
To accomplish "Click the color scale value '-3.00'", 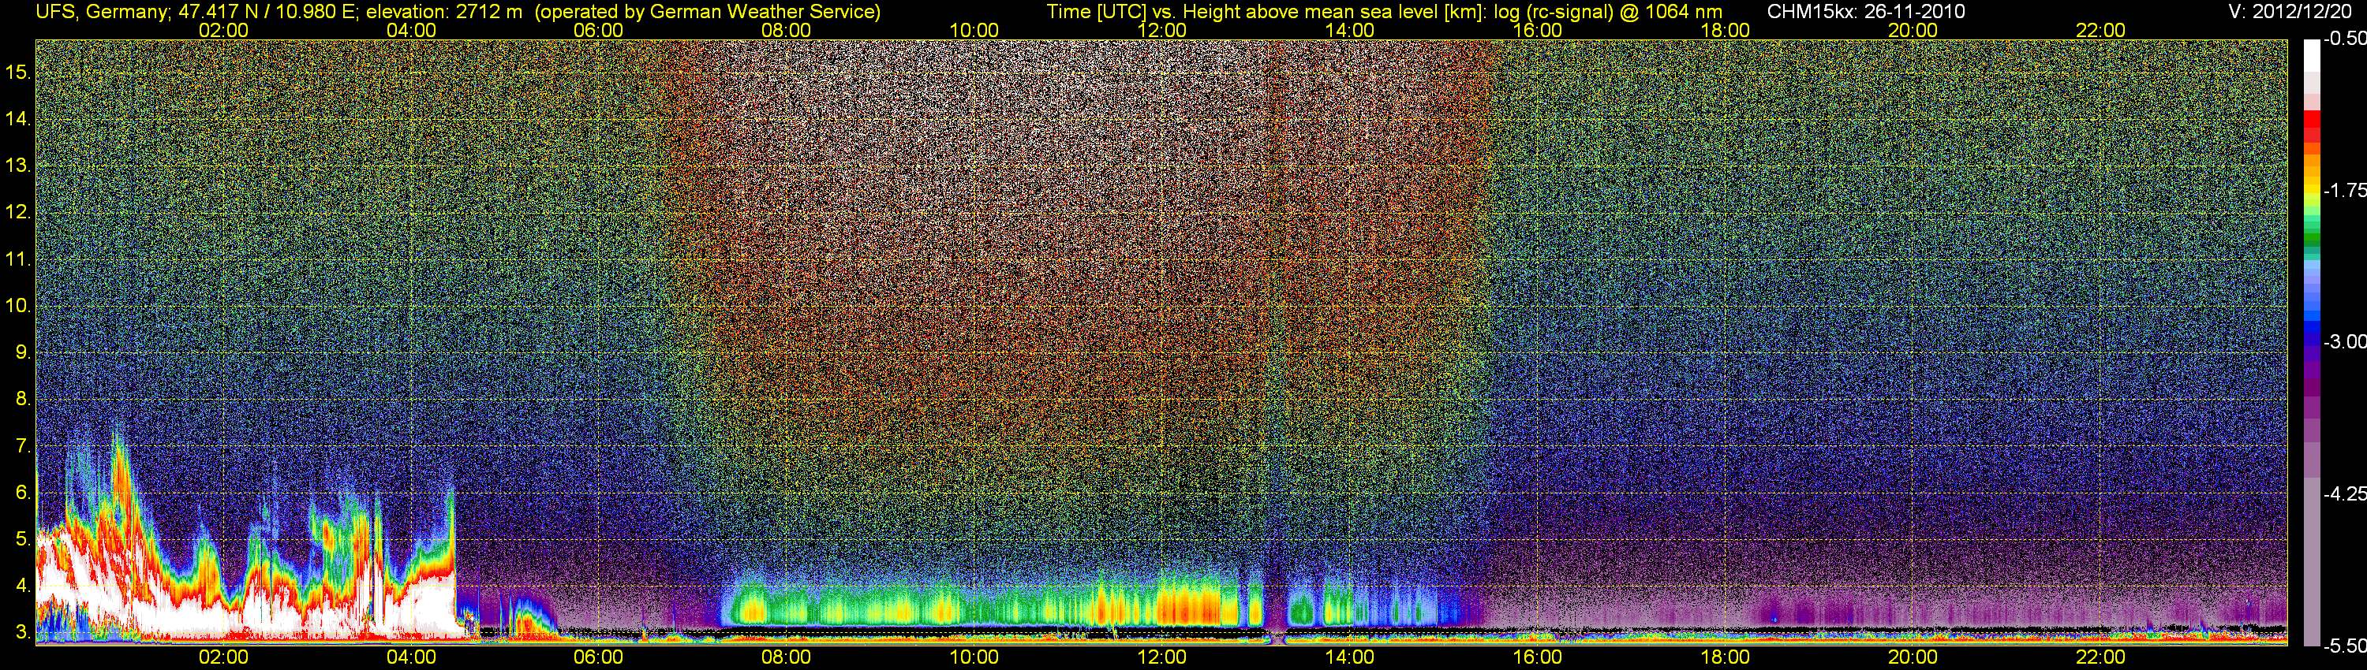I will point(2345,341).
